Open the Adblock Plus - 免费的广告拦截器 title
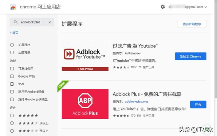 click(x=147, y=94)
